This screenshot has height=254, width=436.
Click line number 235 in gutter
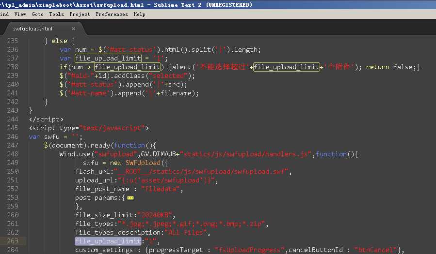tap(13, 41)
